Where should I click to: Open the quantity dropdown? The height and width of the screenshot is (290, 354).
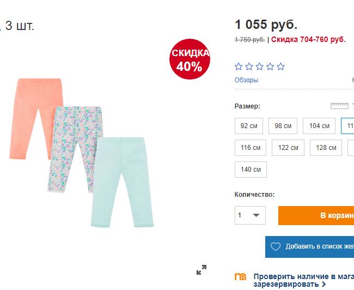coord(250,215)
